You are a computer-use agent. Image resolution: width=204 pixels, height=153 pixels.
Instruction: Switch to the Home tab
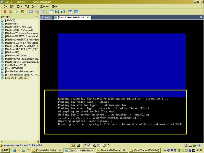point(46,17)
